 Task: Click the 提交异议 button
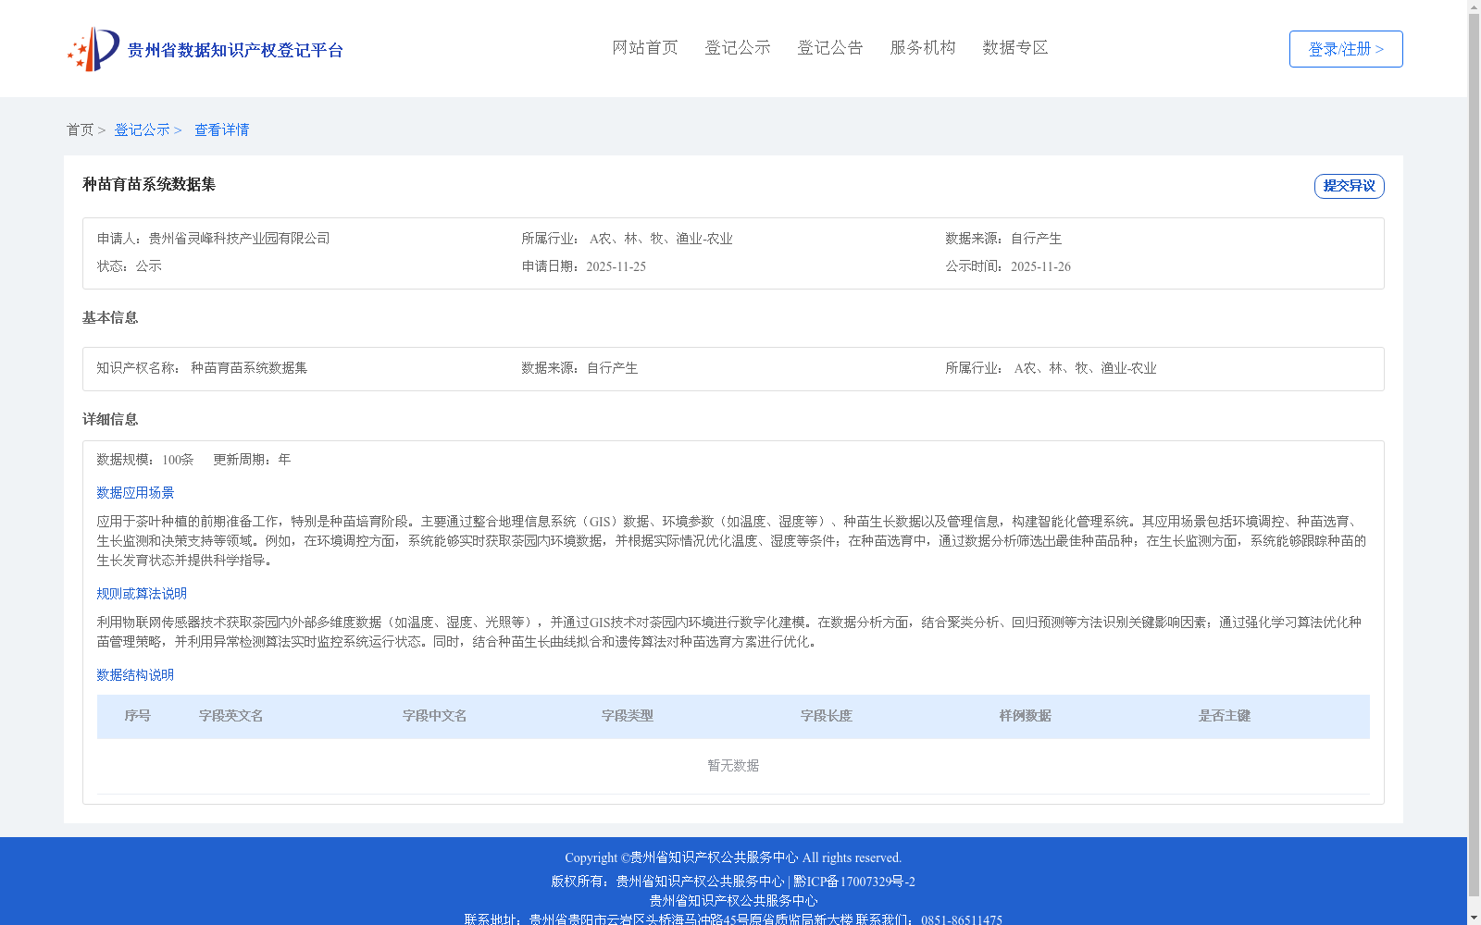[x=1350, y=186]
